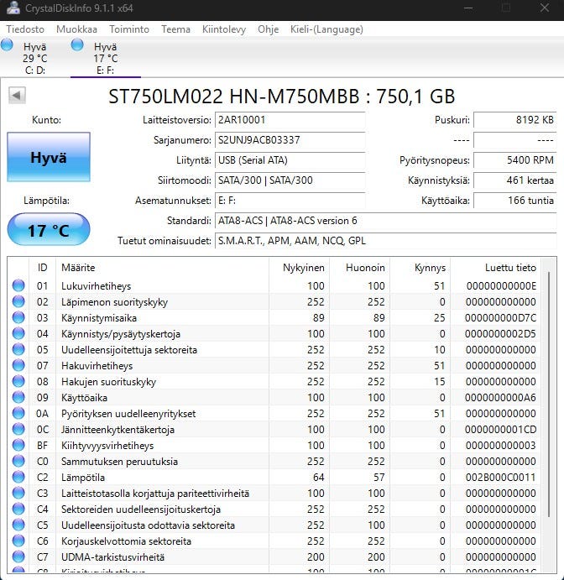
Task: Click status orb for Lukuvirhetiheys row
Action: (x=18, y=286)
